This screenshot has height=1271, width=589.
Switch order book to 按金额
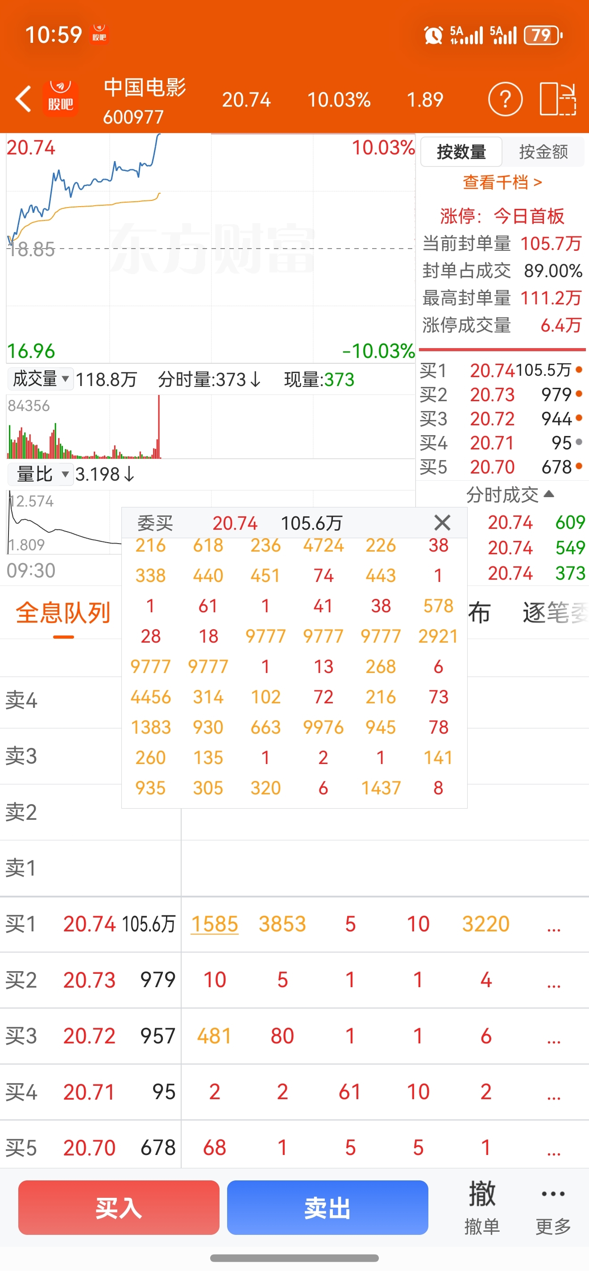coord(543,151)
